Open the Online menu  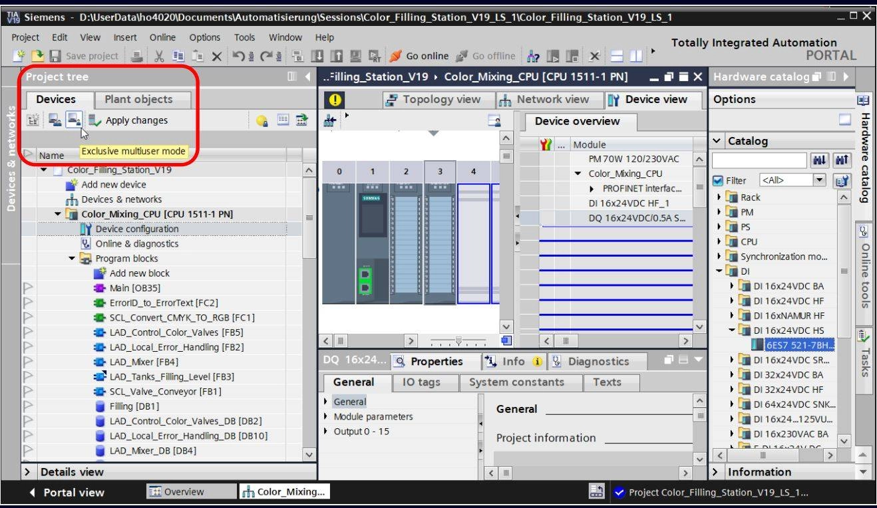click(162, 38)
